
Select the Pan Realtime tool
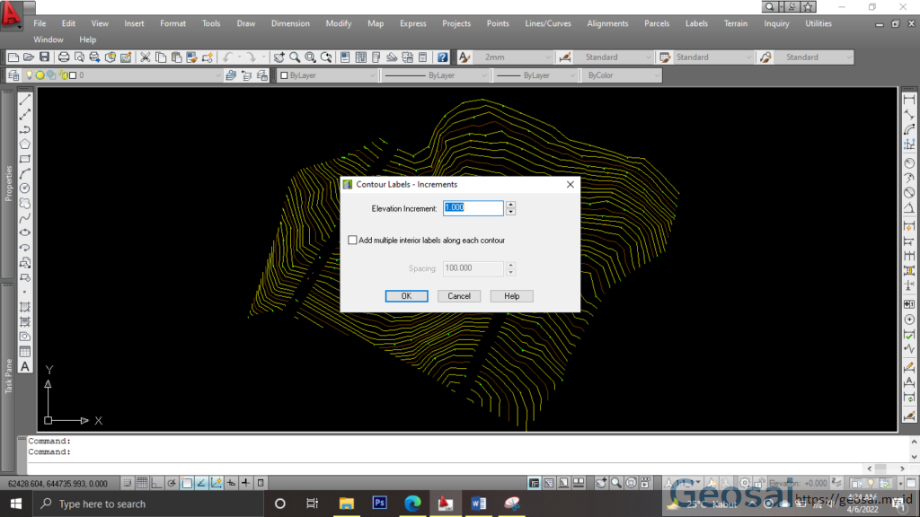click(279, 57)
